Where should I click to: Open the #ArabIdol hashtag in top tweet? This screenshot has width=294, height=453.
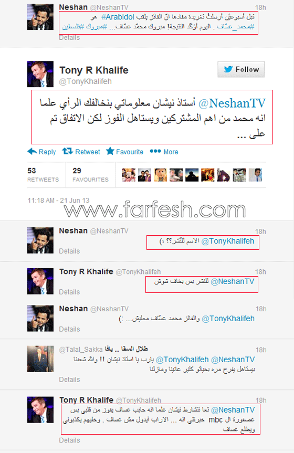tap(118, 17)
